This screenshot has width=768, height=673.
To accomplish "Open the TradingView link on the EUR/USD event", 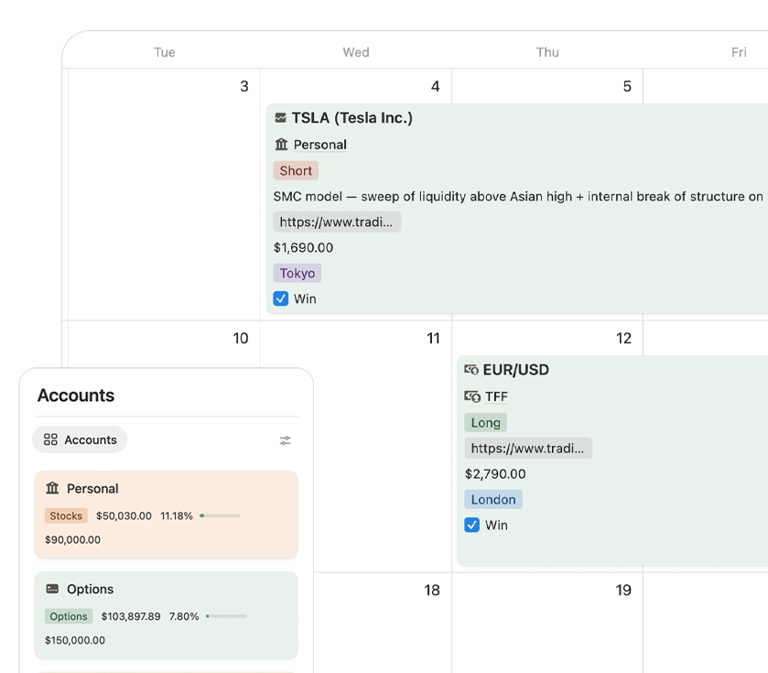I will coord(528,448).
